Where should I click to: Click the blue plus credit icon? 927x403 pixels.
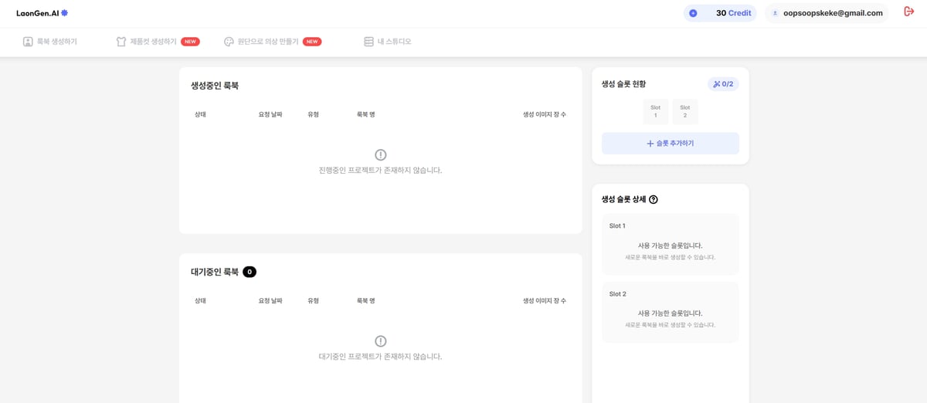pyautogui.click(x=693, y=13)
